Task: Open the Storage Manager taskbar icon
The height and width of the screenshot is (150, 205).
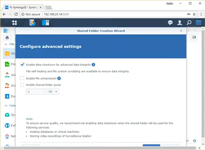Action: pos(32,23)
